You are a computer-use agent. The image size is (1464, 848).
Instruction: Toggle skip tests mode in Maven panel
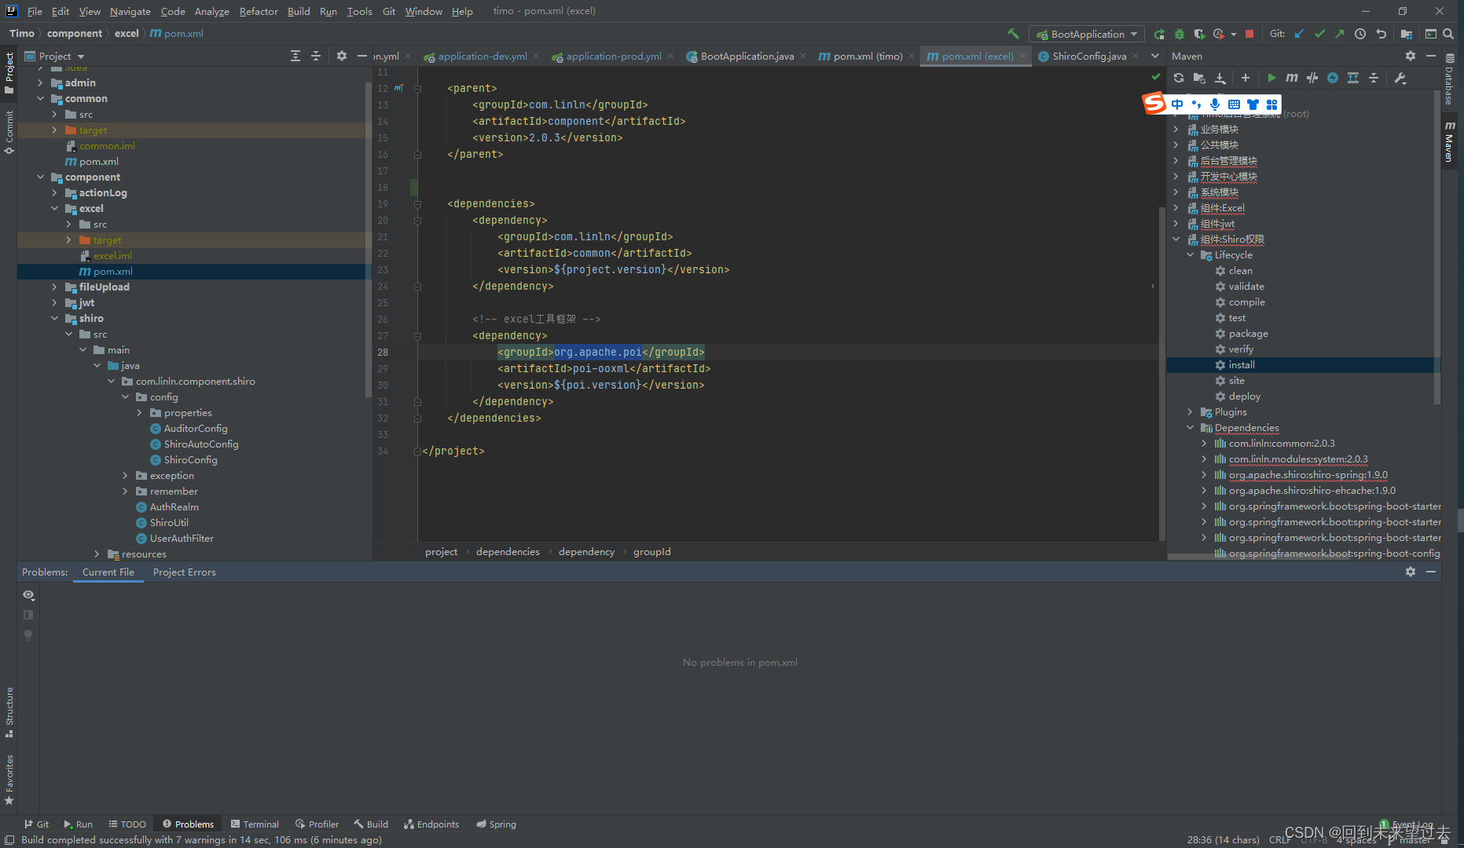tap(1312, 79)
